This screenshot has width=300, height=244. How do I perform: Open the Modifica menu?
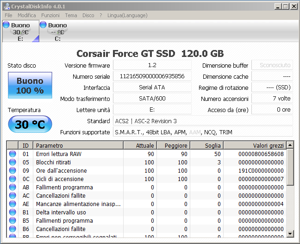[x=26, y=15]
